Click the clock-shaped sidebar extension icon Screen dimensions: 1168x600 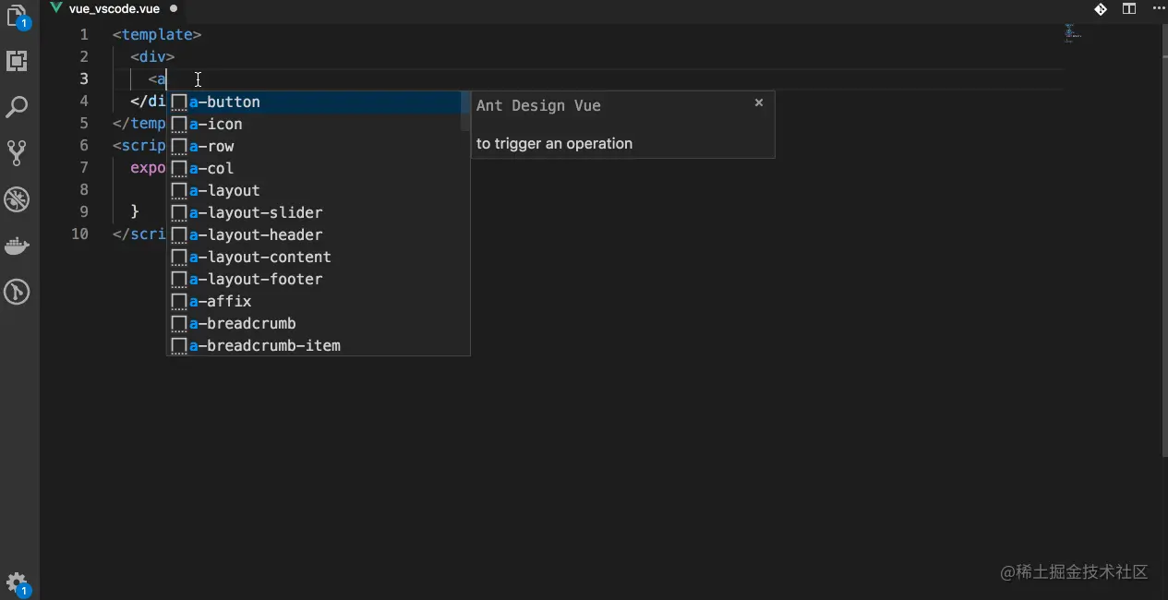click(18, 292)
